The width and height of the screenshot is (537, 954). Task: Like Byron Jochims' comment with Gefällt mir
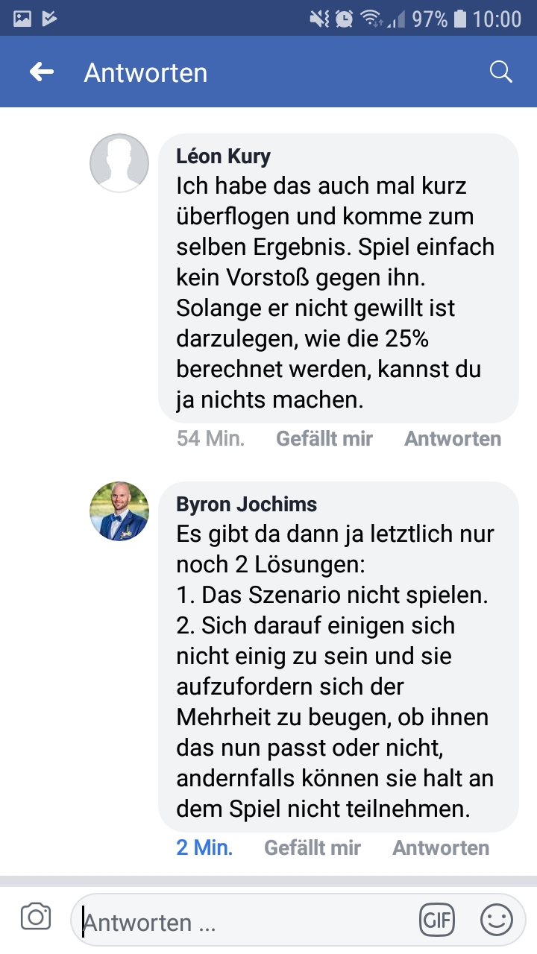[x=313, y=848]
